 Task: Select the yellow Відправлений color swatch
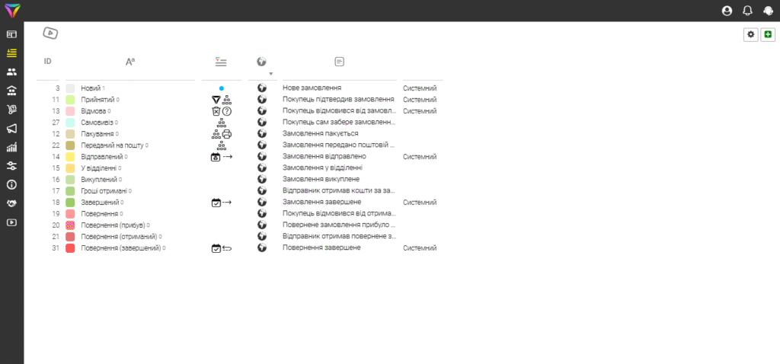(x=70, y=157)
